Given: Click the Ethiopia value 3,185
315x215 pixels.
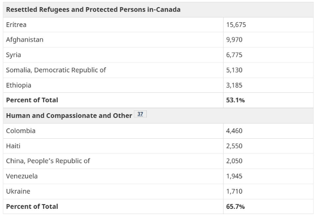Looking at the screenshot, I should (x=234, y=85).
